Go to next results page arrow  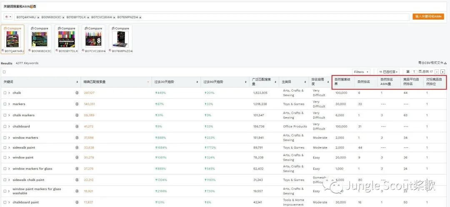pos(442,72)
